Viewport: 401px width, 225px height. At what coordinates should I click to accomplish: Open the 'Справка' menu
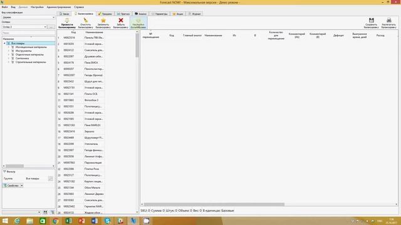(x=79, y=7)
